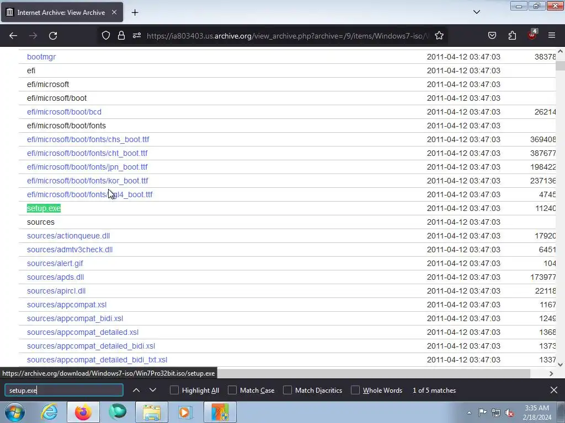This screenshot has height=423, width=565.
Task: Go back to the previous page
Action: coord(13,36)
